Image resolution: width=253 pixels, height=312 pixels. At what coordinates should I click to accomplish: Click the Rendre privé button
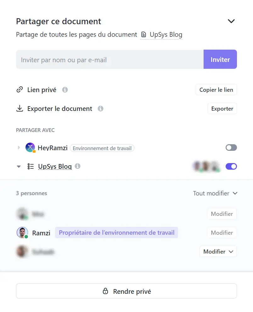click(126, 291)
